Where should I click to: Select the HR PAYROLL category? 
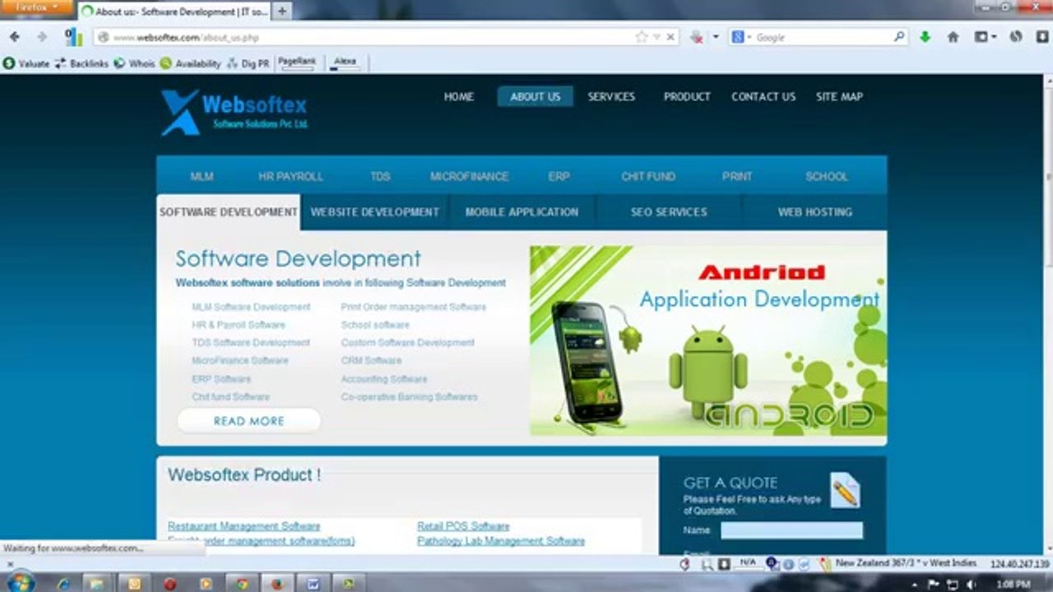click(290, 176)
